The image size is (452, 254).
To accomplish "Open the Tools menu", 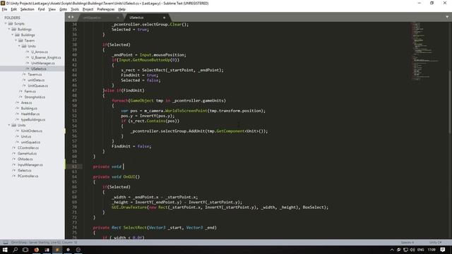I will point(75,9).
